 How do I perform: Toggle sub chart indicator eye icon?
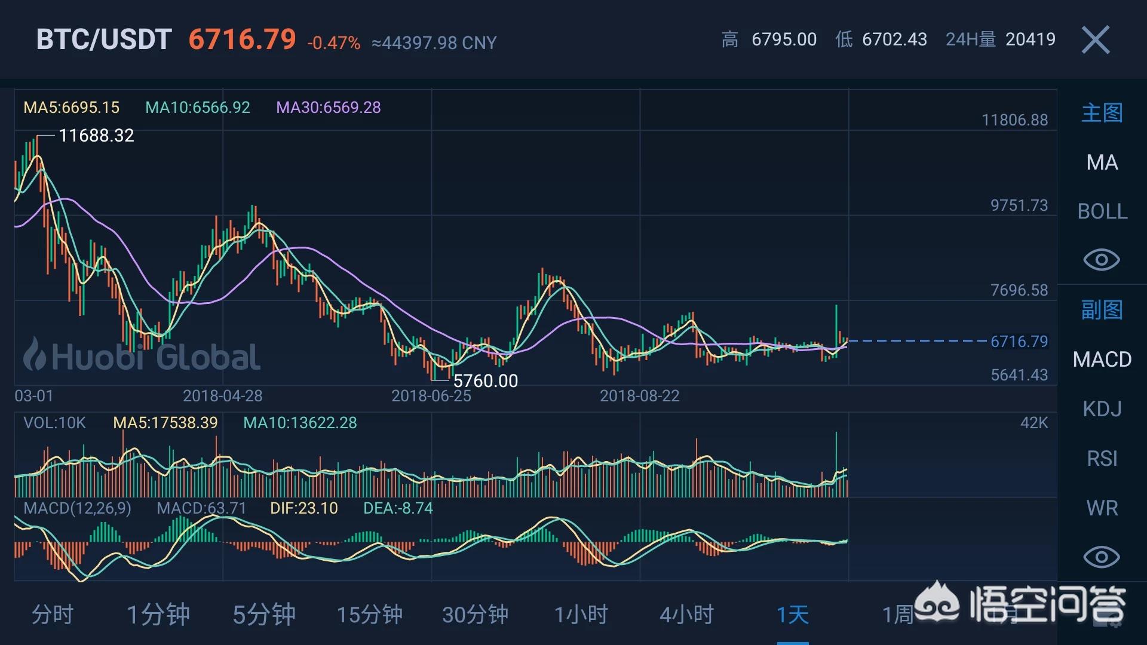[1102, 557]
